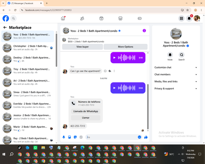
Task: Open Jessica conversation in list
Action: tap(27, 117)
